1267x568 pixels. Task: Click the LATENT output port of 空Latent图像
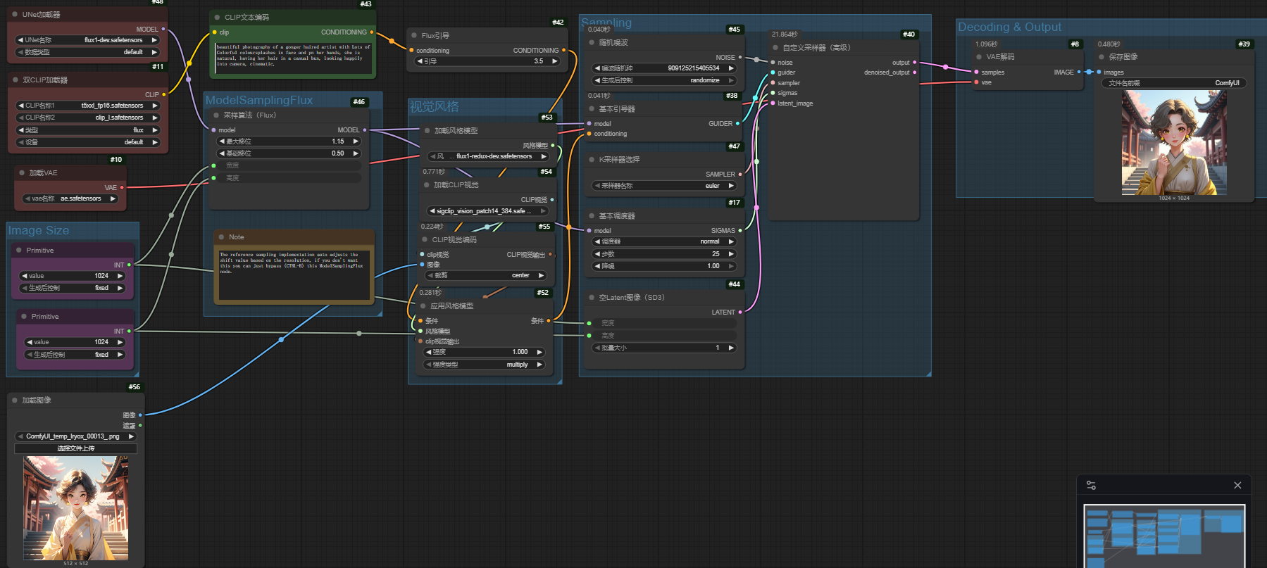pyautogui.click(x=739, y=312)
